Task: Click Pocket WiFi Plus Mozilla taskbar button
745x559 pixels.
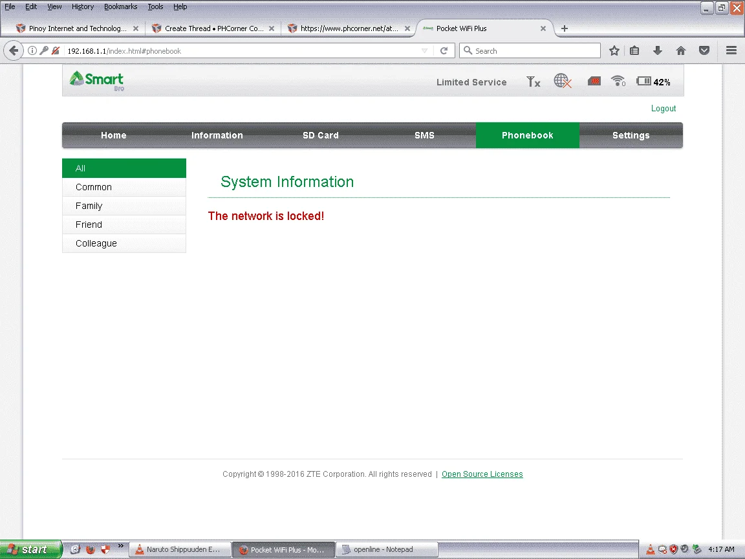Action: pos(283,549)
